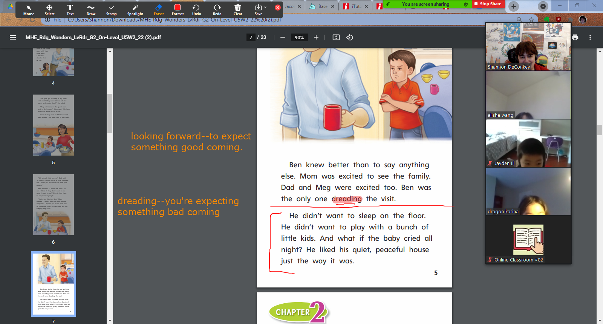Image resolution: width=603 pixels, height=324 pixels.
Task: Click the CHAPTER 2 heading
Action: (298, 312)
